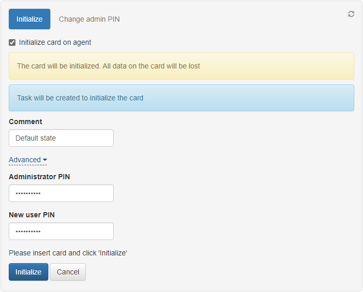The image size is (363, 292).
Task: Click the Administrator PIN label
Action: coord(40,177)
